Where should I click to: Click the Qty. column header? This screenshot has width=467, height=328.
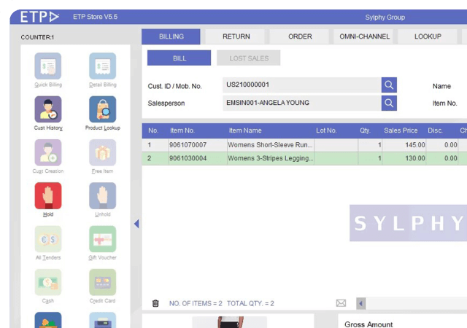point(365,130)
